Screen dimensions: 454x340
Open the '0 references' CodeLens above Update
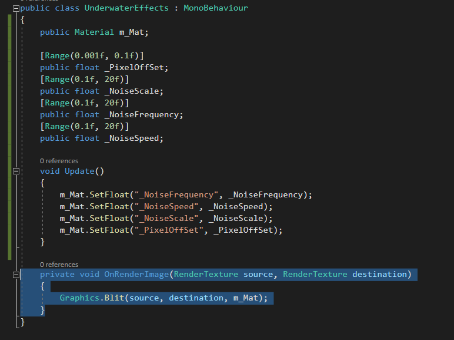point(59,161)
